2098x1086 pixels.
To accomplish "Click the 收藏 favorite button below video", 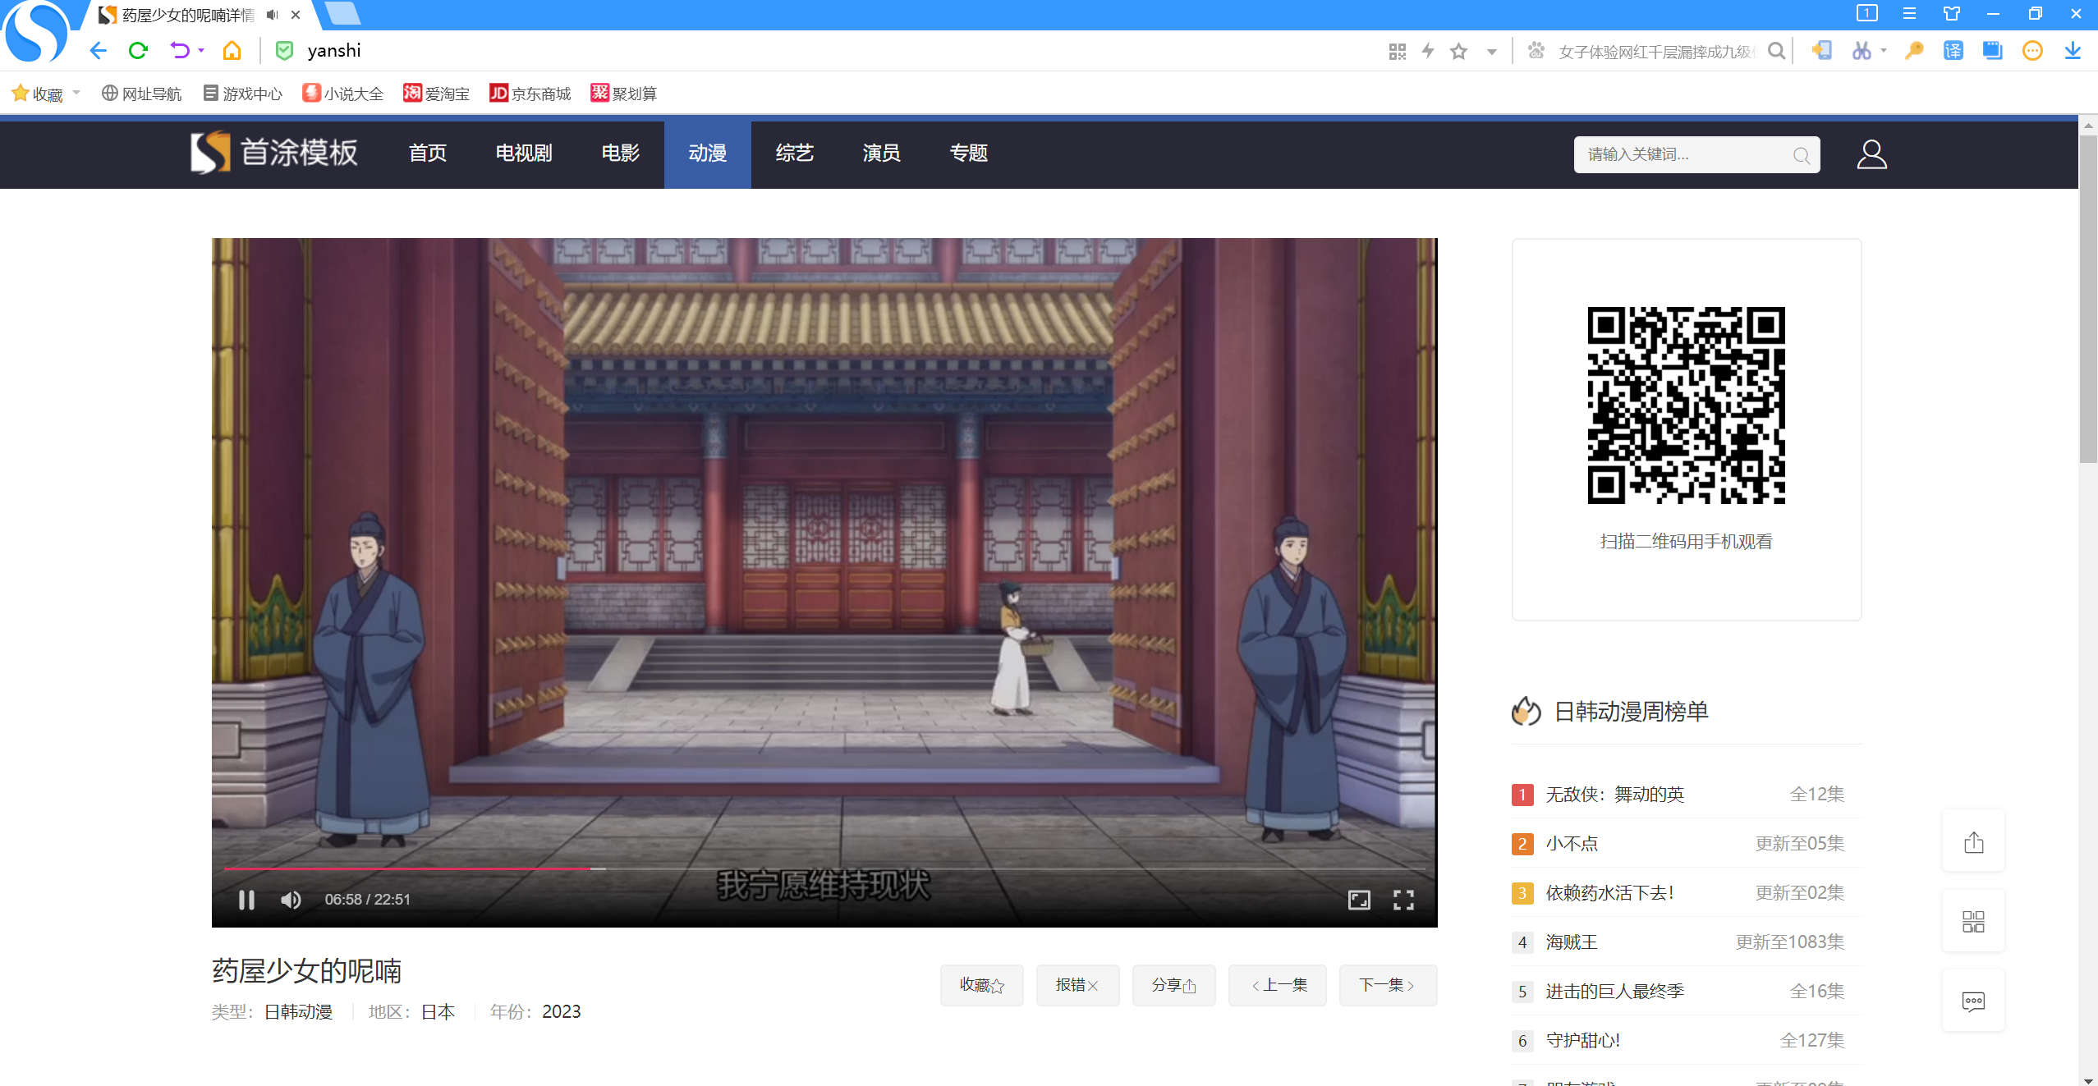I will click(x=981, y=984).
